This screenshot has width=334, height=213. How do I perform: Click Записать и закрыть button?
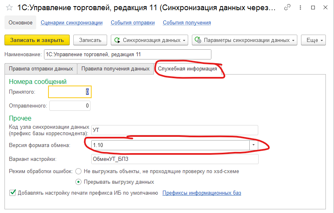pyautogui.click(x=37, y=40)
